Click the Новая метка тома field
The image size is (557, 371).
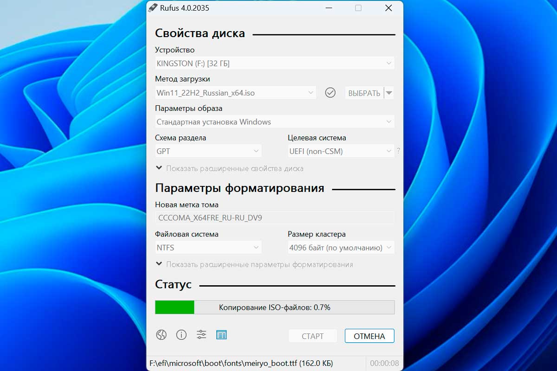(x=275, y=217)
